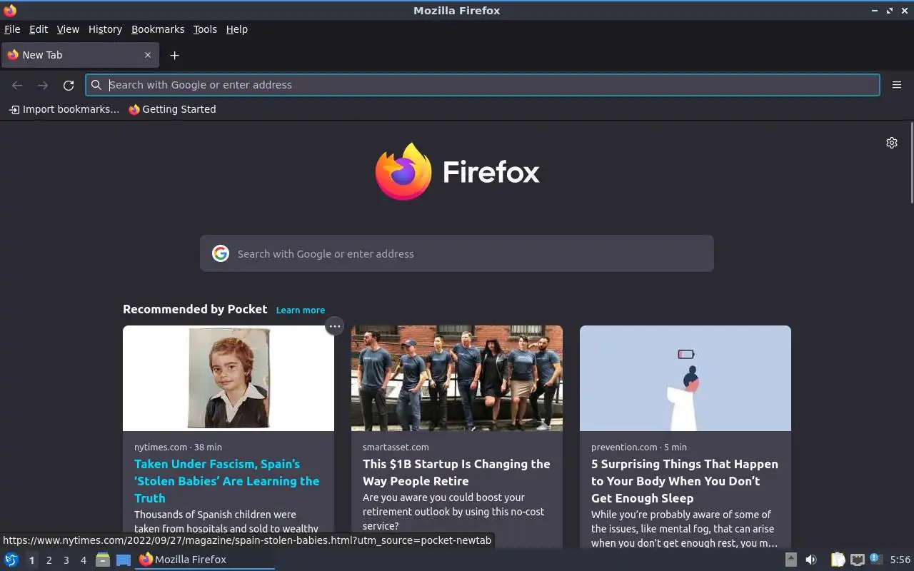Image resolution: width=914 pixels, height=571 pixels.
Task: Select Mozilla Firefox taskbar window button
Action: (x=205, y=560)
